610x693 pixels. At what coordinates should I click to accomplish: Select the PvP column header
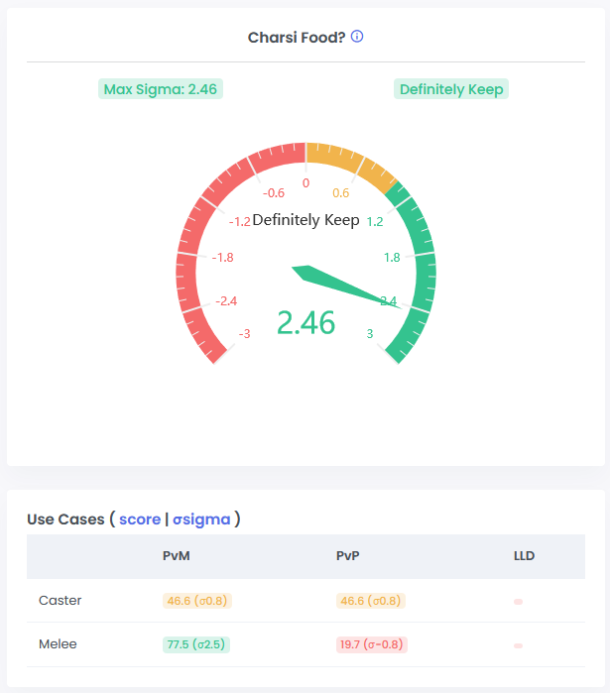click(x=348, y=556)
